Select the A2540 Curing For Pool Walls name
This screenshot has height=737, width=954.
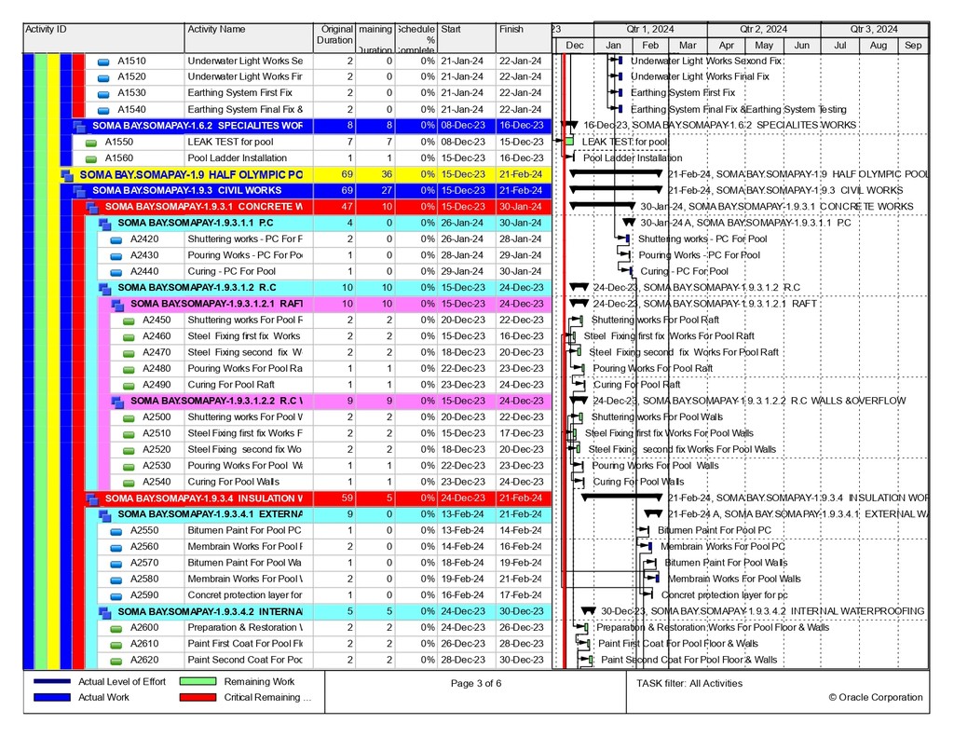pos(234,482)
